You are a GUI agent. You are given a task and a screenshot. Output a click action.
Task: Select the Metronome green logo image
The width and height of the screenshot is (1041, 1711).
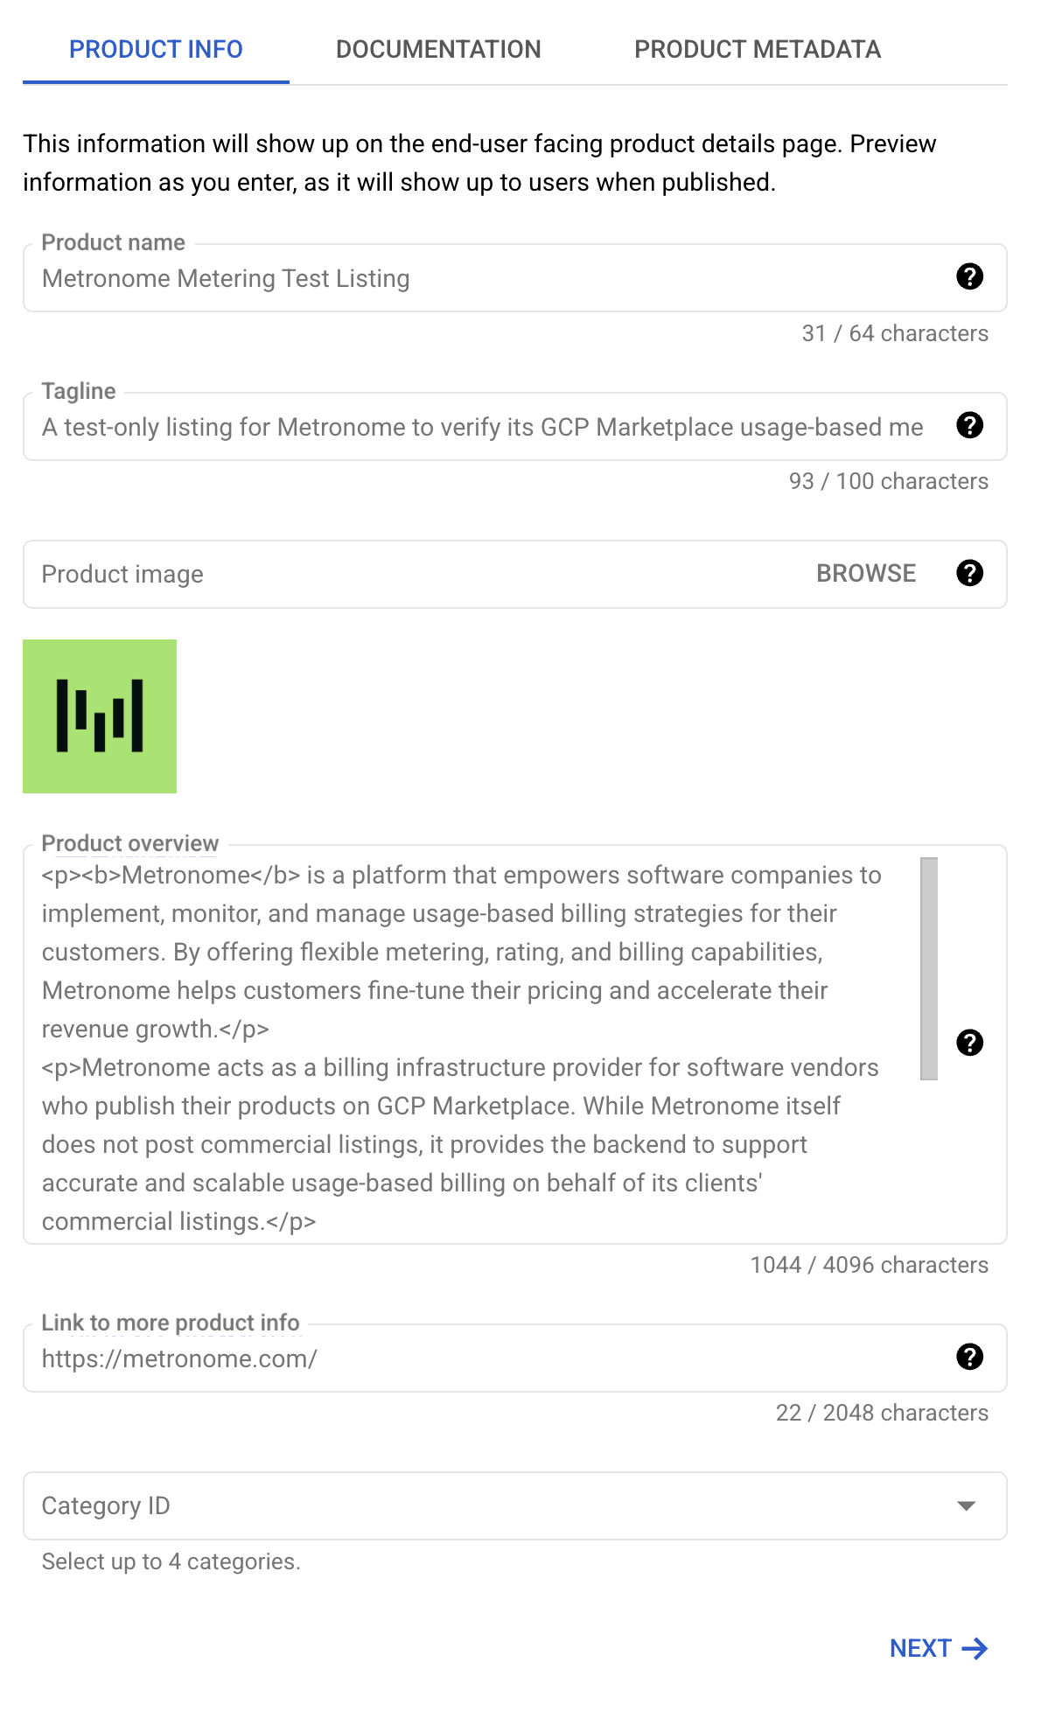100,716
